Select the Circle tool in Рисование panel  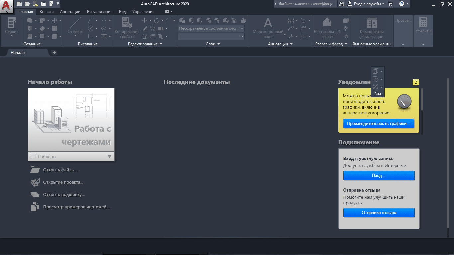coord(91,28)
